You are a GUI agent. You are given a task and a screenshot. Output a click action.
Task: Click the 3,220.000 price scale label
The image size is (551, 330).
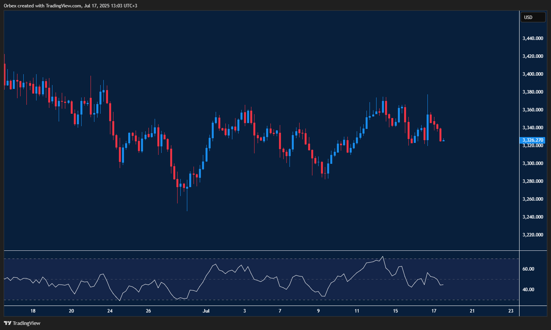tap(532, 235)
